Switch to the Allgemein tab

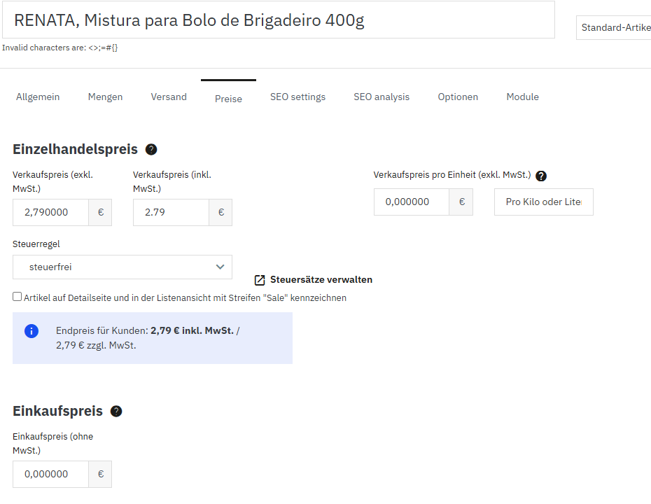(38, 97)
